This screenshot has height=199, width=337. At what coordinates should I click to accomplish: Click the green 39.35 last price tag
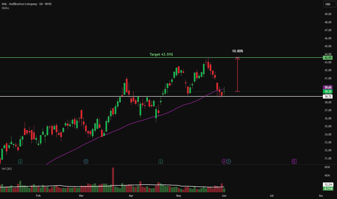pos(328,92)
